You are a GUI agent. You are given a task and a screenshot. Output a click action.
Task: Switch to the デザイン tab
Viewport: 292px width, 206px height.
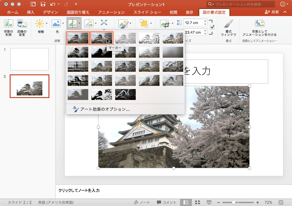[x=50, y=12]
